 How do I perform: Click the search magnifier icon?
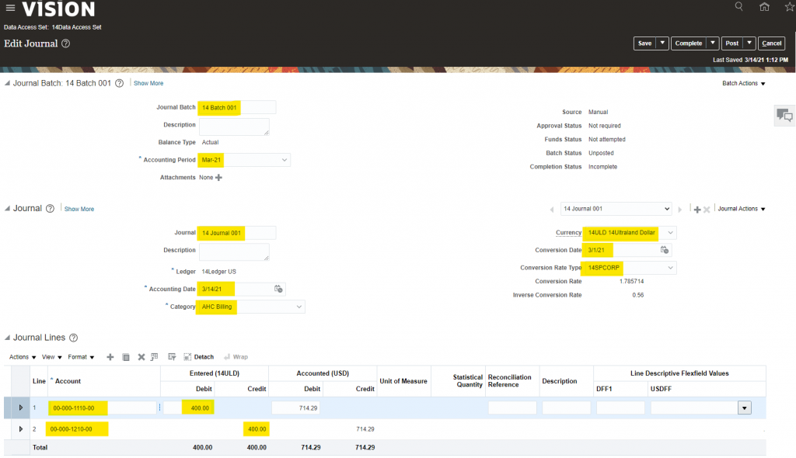tap(739, 7)
